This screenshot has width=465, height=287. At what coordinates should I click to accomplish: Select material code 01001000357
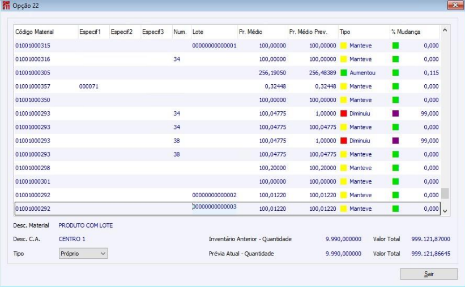(x=33, y=86)
